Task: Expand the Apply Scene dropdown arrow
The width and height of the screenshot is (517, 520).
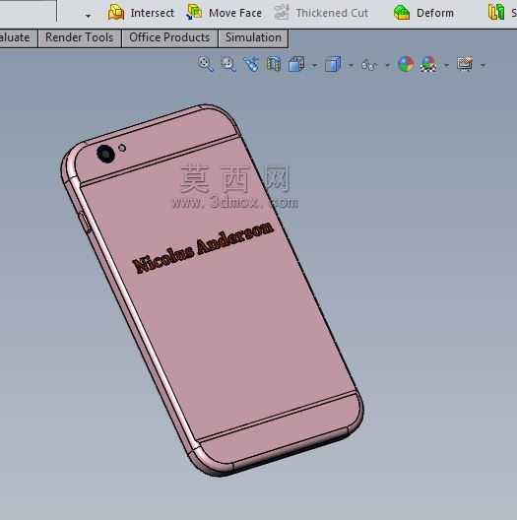Action: coord(446,65)
